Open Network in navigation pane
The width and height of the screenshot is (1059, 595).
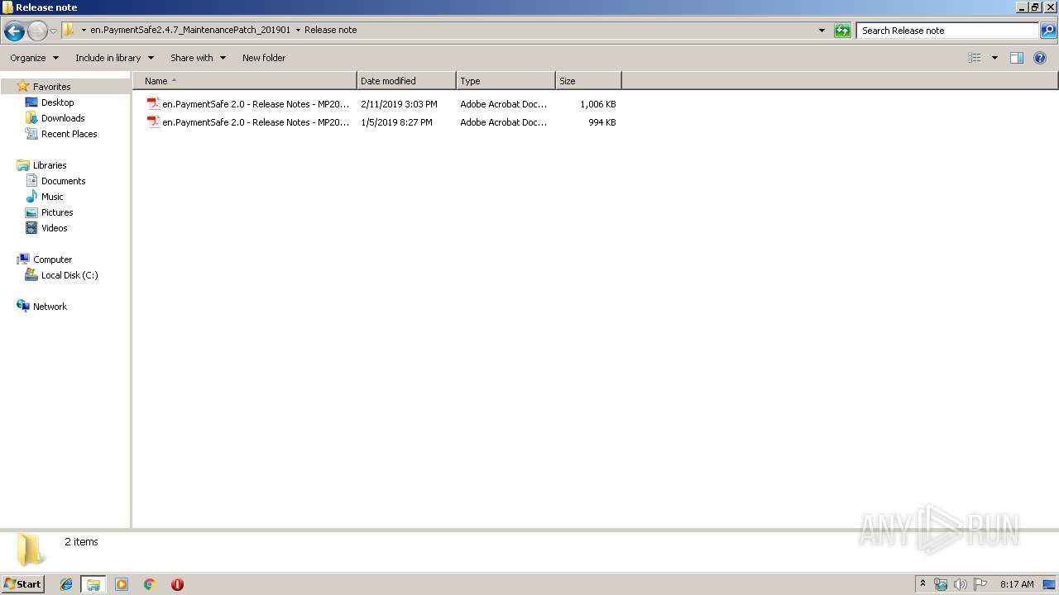click(50, 307)
